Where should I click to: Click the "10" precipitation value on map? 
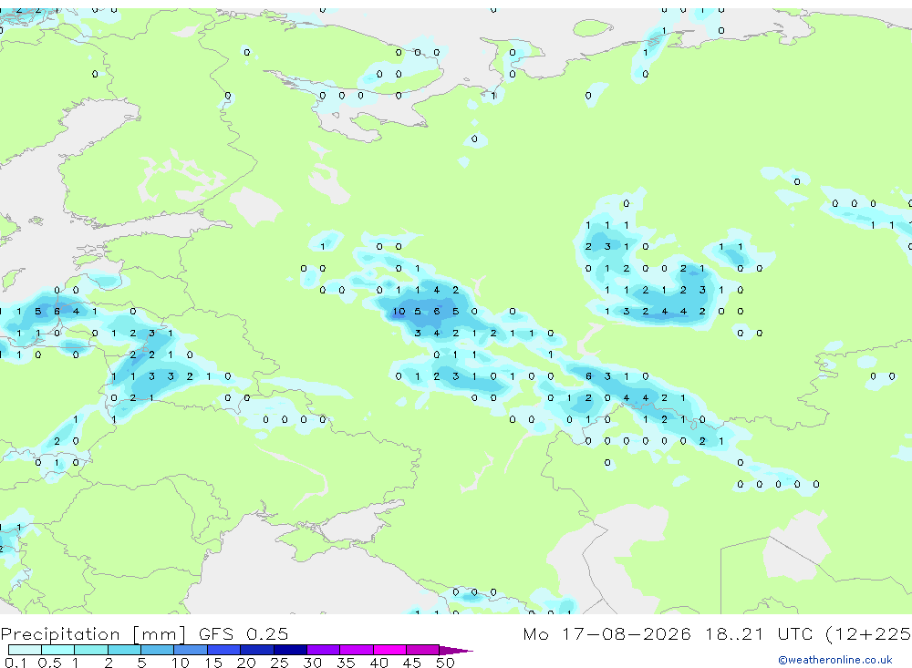coord(399,312)
